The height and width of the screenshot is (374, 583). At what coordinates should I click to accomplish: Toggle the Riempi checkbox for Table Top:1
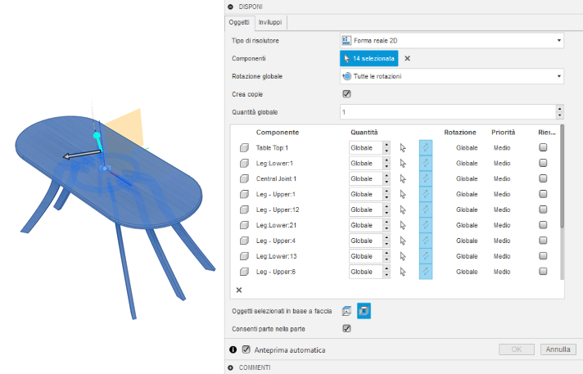coord(543,147)
